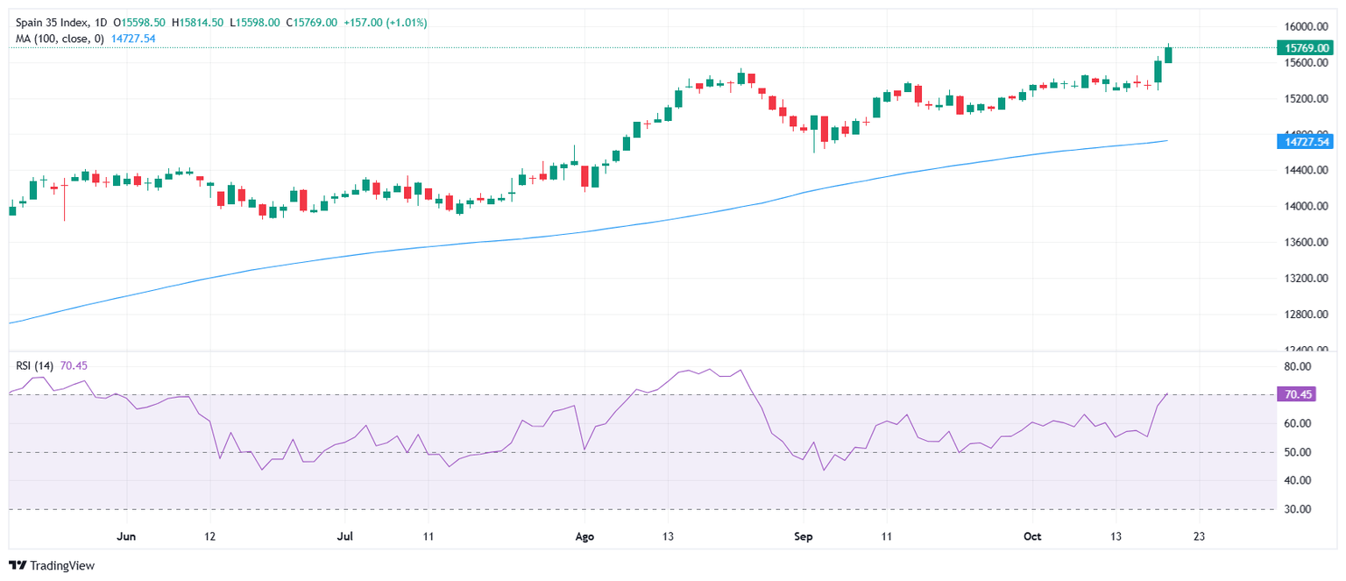Click the blue MA price tag 14727.54

[x=1306, y=141]
